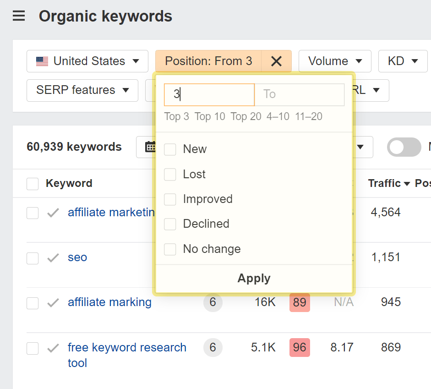Open the hamburger navigation menu
Image resolution: width=431 pixels, height=389 pixels.
point(18,16)
